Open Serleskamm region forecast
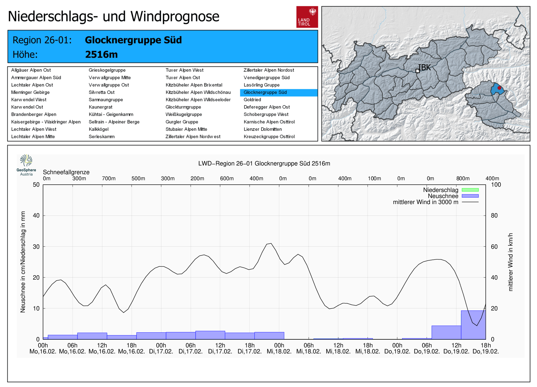 click(x=102, y=137)
